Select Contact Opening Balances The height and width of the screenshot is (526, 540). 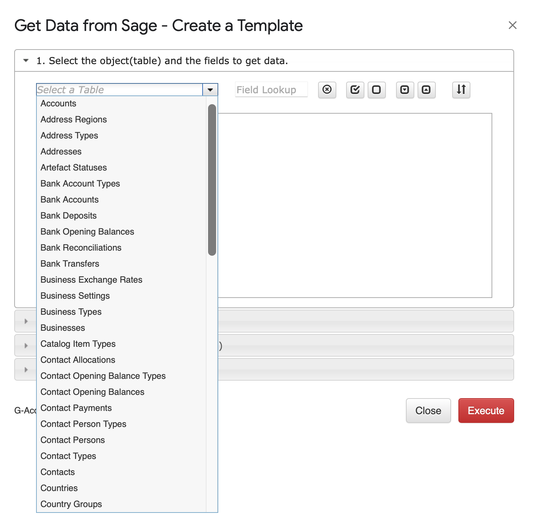coord(122,392)
